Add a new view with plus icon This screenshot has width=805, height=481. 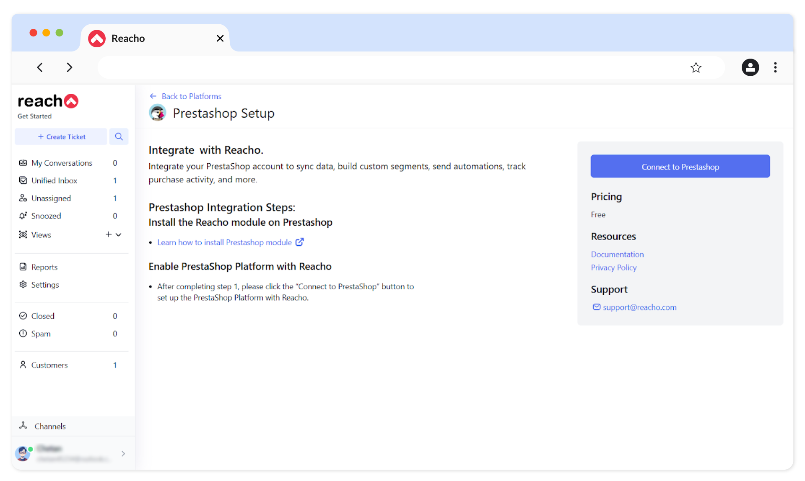click(x=109, y=234)
